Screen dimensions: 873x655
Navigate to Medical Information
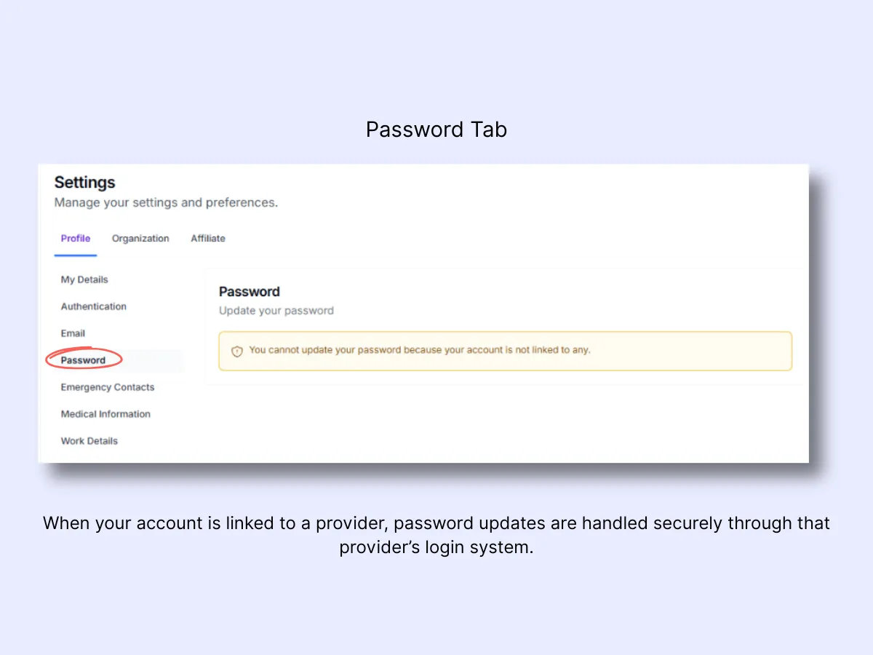[105, 414]
